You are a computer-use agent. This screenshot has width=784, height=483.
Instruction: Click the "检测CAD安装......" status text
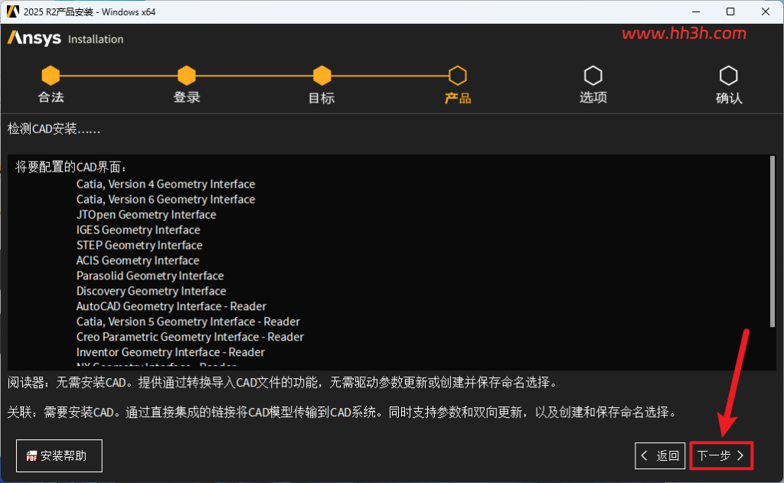pos(54,129)
